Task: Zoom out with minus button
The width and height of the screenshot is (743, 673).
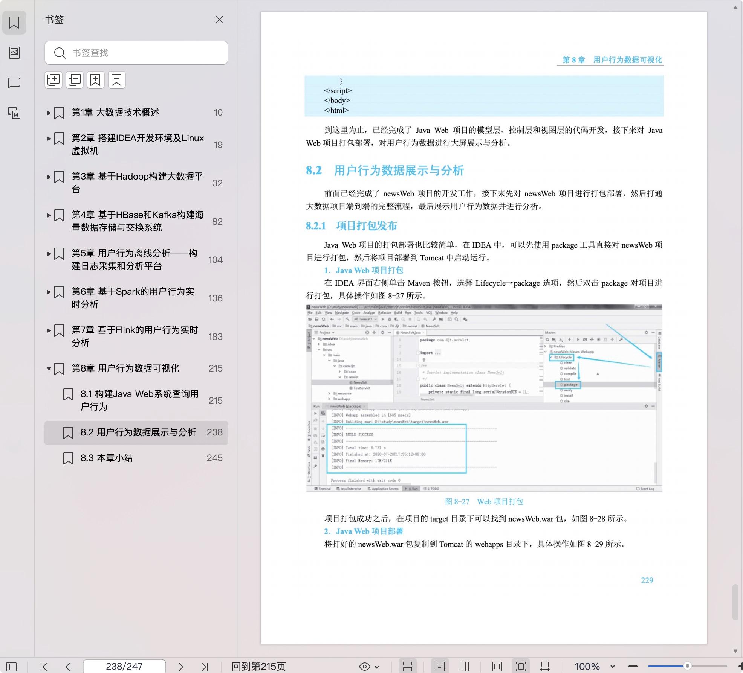Action: click(633, 667)
